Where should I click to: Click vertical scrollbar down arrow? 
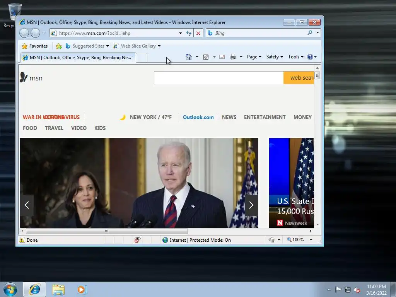click(x=317, y=224)
